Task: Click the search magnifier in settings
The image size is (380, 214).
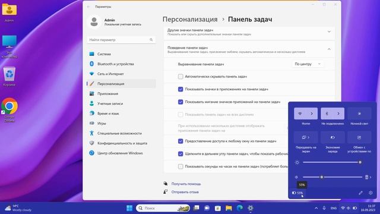Action: pyautogui.click(x=151, y=40)
